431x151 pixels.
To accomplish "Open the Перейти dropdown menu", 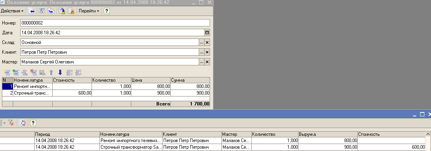I will [89, 11].
